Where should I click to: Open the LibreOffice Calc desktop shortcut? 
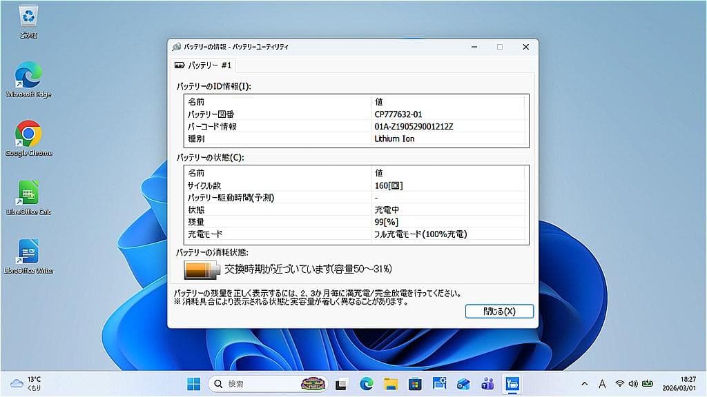(28, 198)
